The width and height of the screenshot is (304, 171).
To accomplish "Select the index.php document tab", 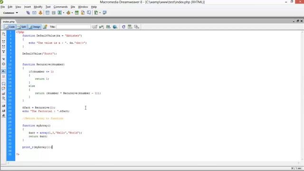I will (x=9, y=21).
